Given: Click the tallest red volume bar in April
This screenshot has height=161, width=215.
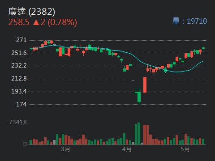Looking at the screenshot, I should tap(145, 135).
